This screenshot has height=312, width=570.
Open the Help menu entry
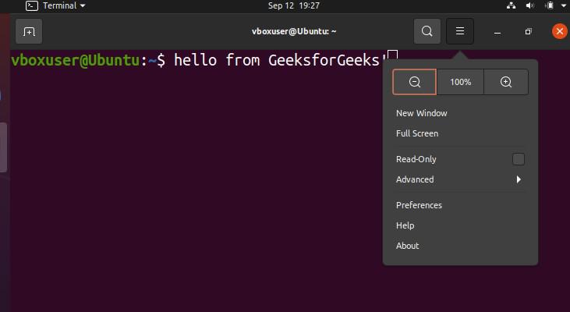[x=405, y=225]
